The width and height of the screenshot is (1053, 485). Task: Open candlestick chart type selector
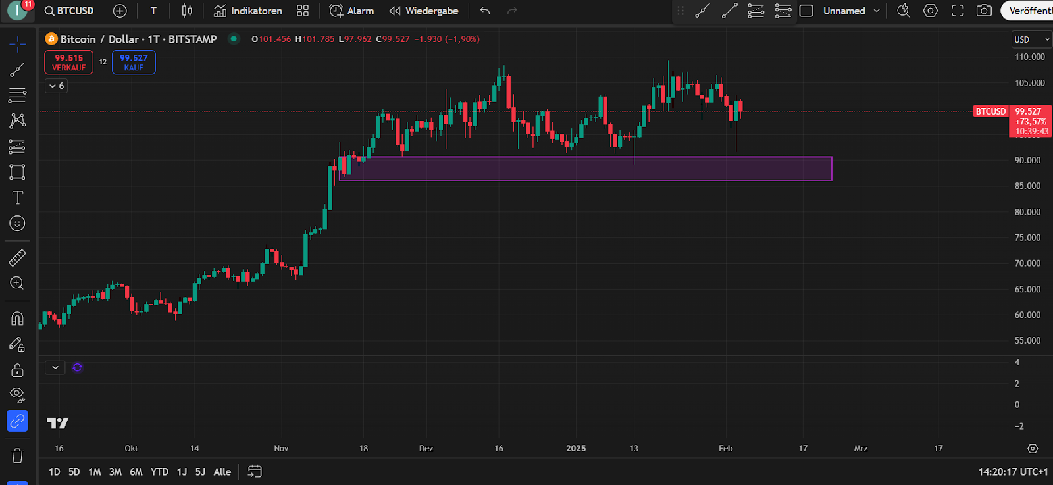187,11
